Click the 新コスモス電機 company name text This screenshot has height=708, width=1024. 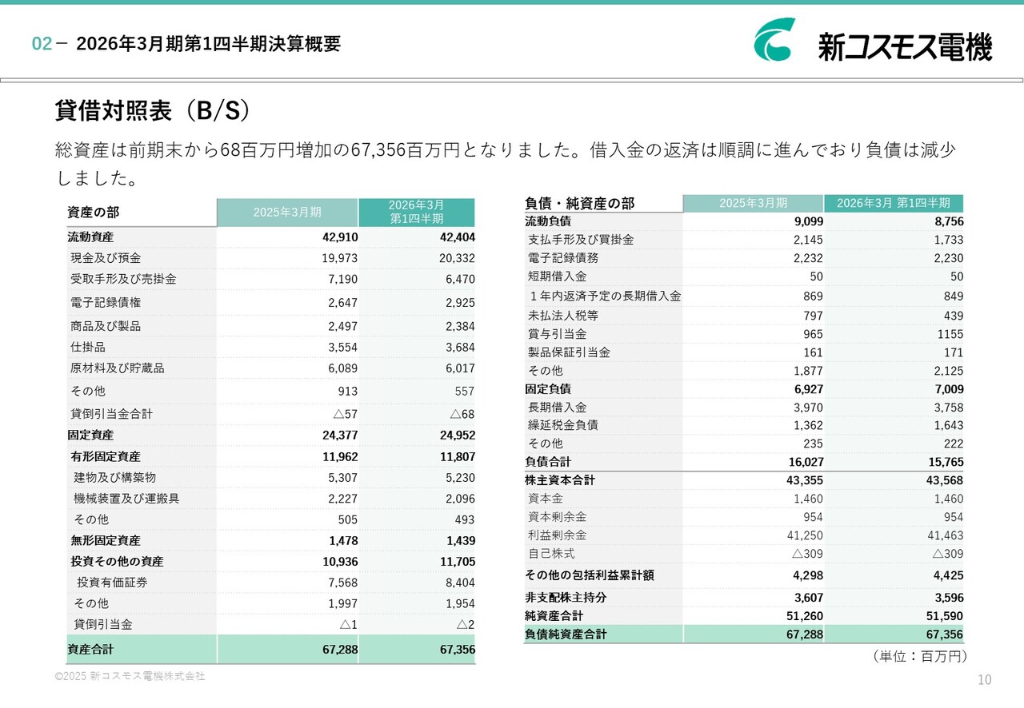[905, 46]
